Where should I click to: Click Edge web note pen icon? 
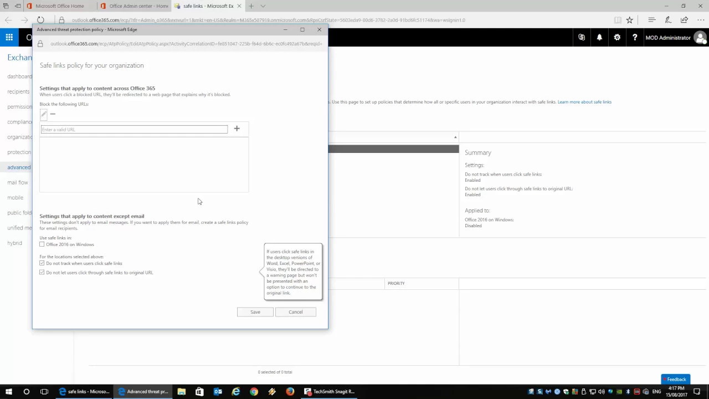668,20
